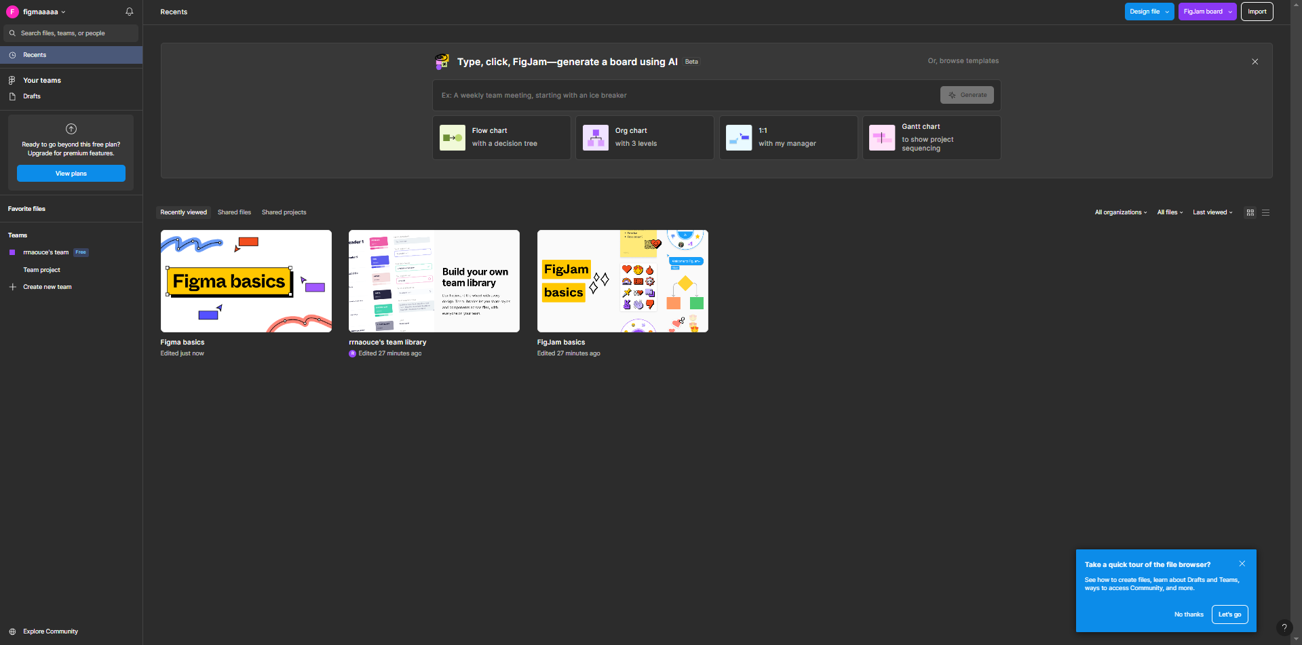The width and height of the screenshot is (1302, 645).
Task: Click the Generate button
Action: [x=967, y=95]
